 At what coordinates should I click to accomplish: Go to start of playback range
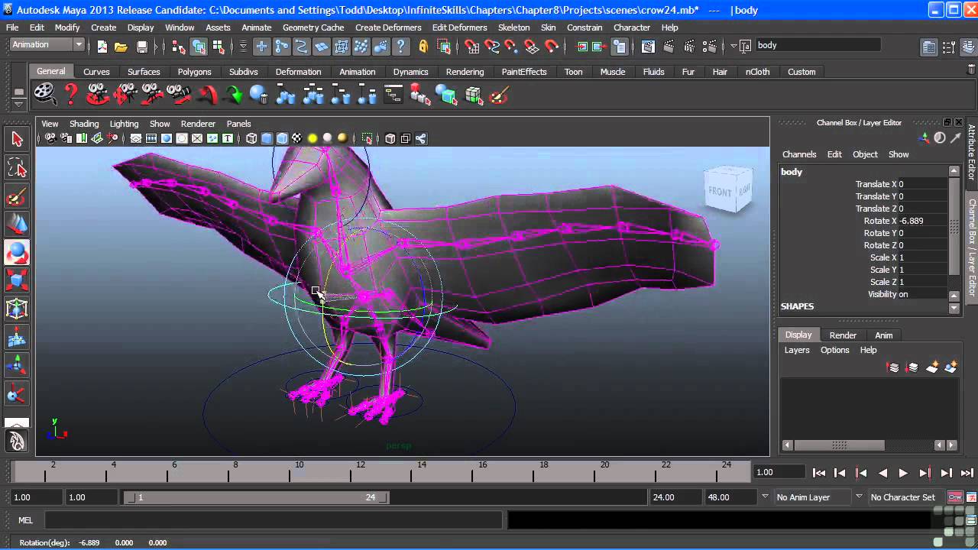tap(819, 473)
